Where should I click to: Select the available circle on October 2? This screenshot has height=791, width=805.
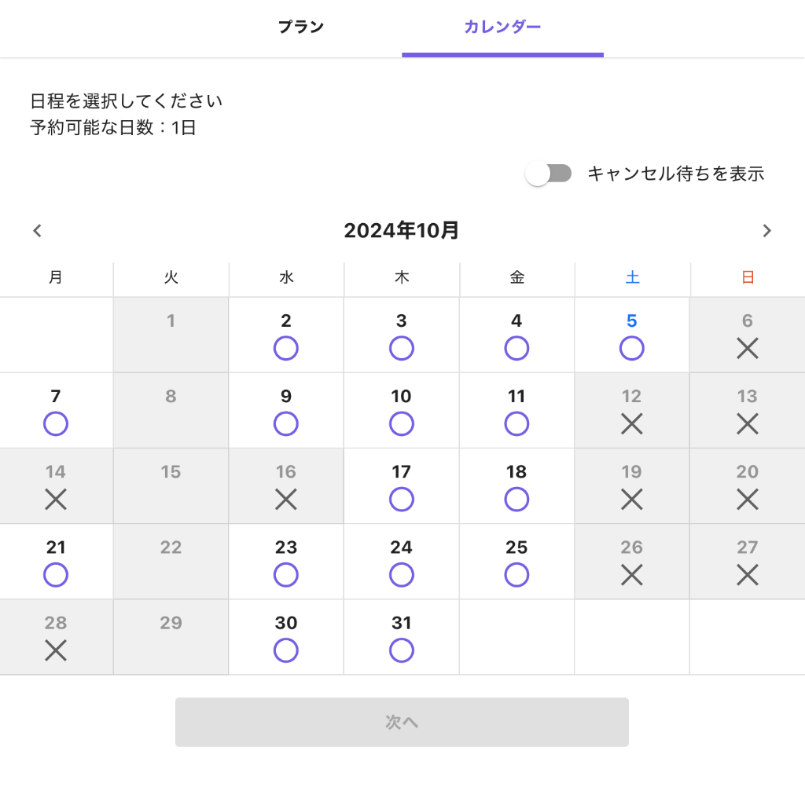pyautogui.click(x=286, y=348)
